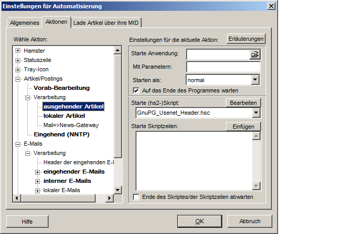The width and height of the screenshot is (353, 234).
Task: Click the tree's vertical scrollbar down arrow
Action: [118, 190]
